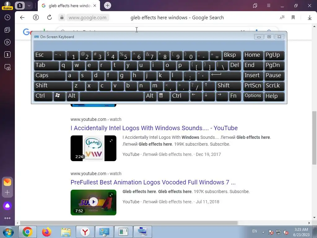Open the Yandex Mail icon in sidebar
317x238 pixels.
(x=7, y=182)
